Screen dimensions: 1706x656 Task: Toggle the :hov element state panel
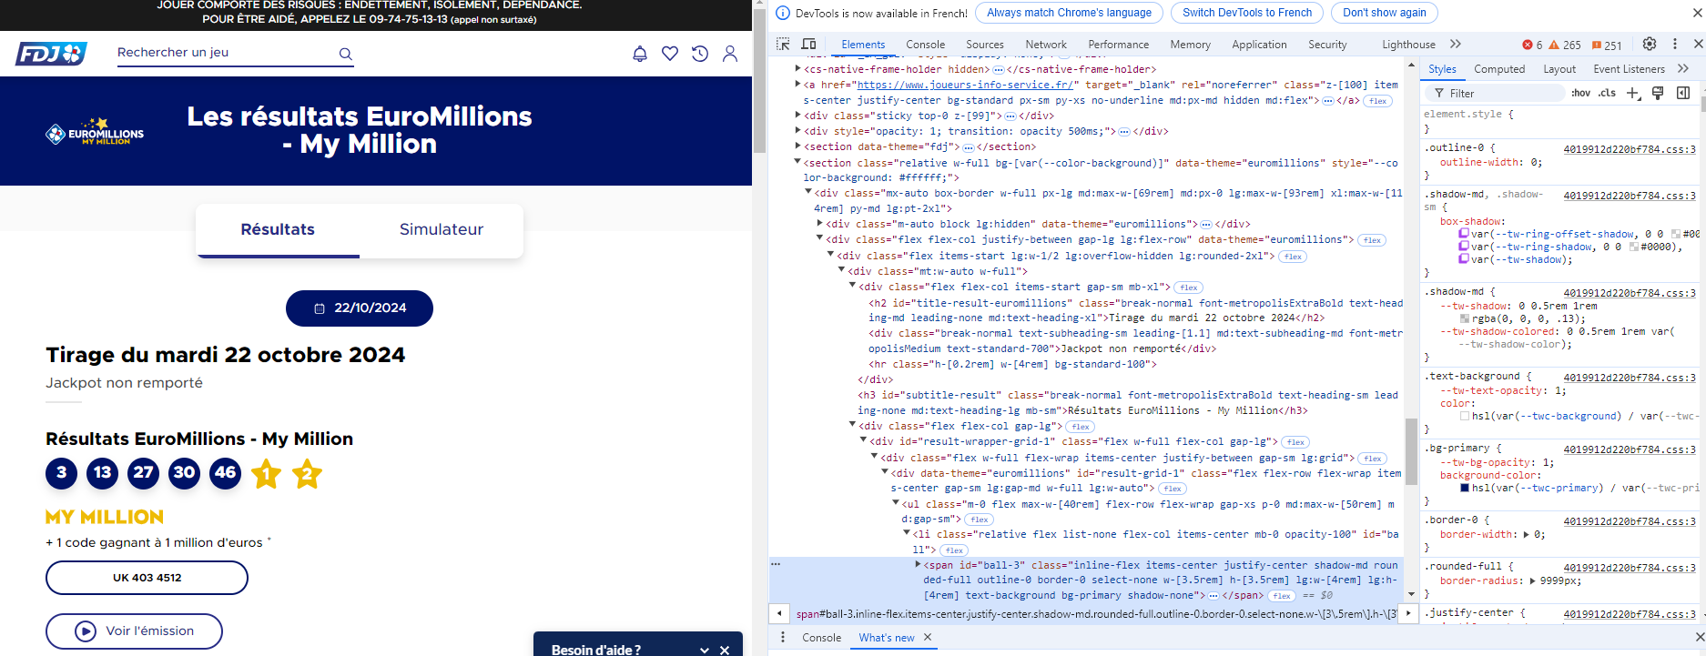click(x=1580, y=93)
